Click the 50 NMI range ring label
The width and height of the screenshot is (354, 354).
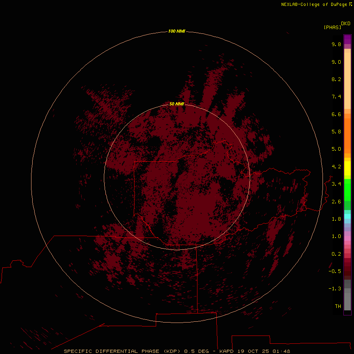177,104
